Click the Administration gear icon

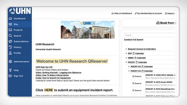click(10, 62)
